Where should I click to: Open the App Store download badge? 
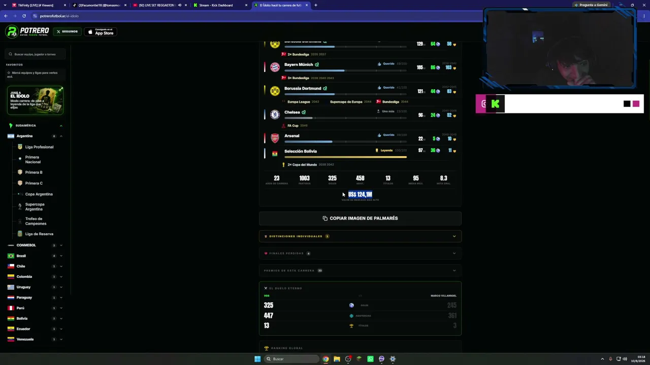pyautogui.click(x=101, y=31)
